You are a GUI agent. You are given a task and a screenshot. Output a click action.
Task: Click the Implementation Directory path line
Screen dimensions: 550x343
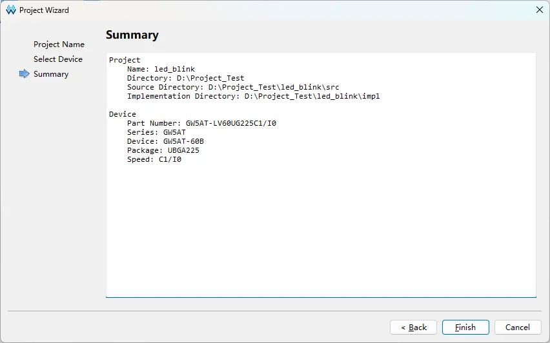253,96
